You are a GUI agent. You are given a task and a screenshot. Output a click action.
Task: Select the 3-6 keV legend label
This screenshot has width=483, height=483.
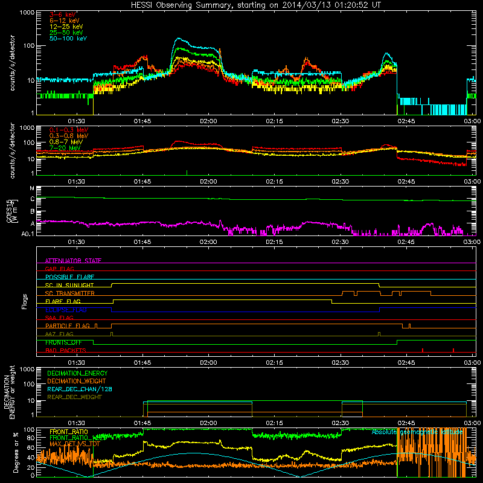(x=63, y=14)
